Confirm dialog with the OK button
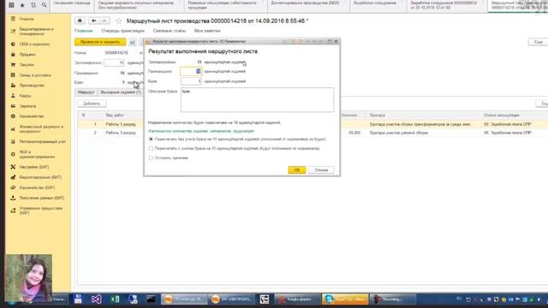The height and width of the screenshot is (308, 548). click(297, 170)
